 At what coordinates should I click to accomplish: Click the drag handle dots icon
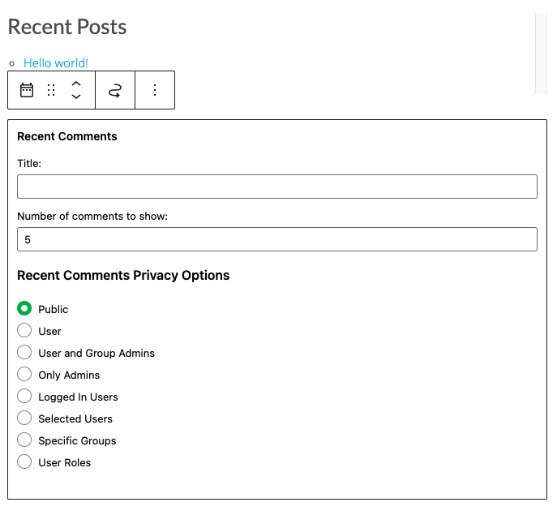pos(51,90)
